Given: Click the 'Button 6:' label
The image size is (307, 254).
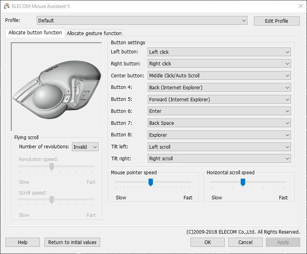Looking at the screenshot, I should [122, 111].
